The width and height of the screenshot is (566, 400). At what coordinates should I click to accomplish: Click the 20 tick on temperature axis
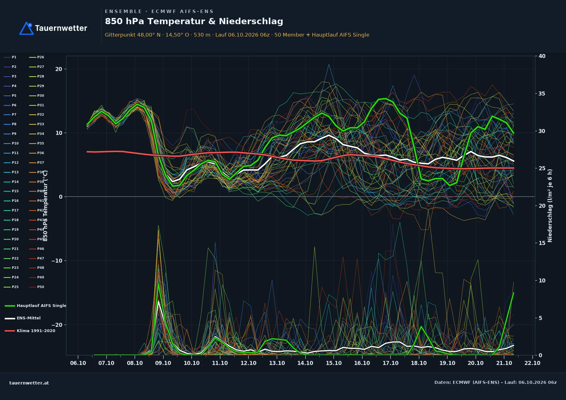59,69
